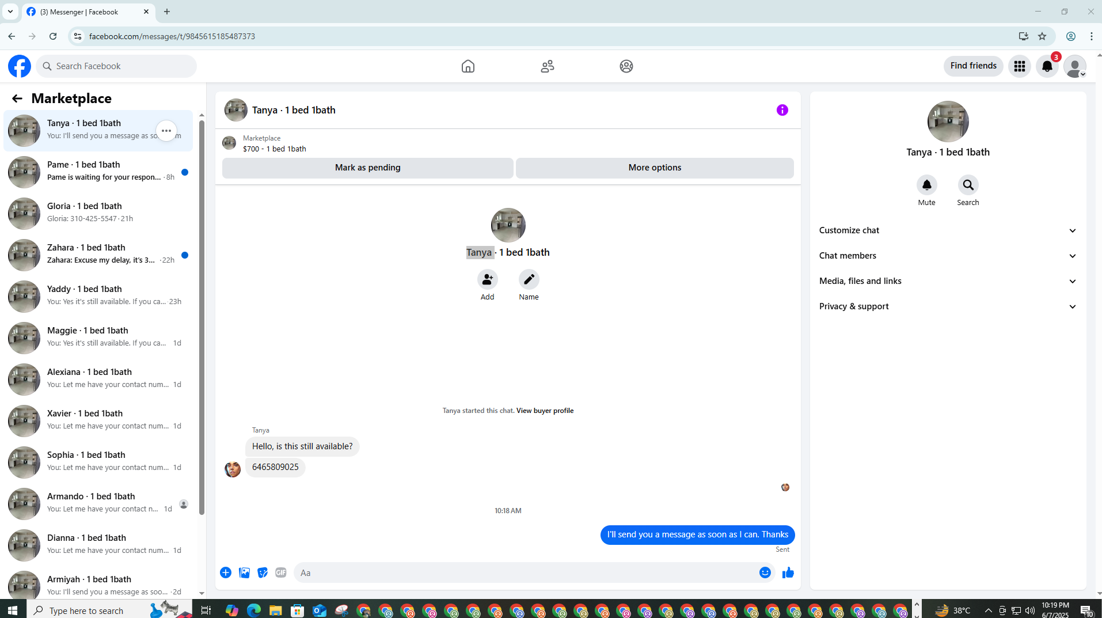Open more actions plus icon
The image size is (1102, 618).
pos(226,572)
